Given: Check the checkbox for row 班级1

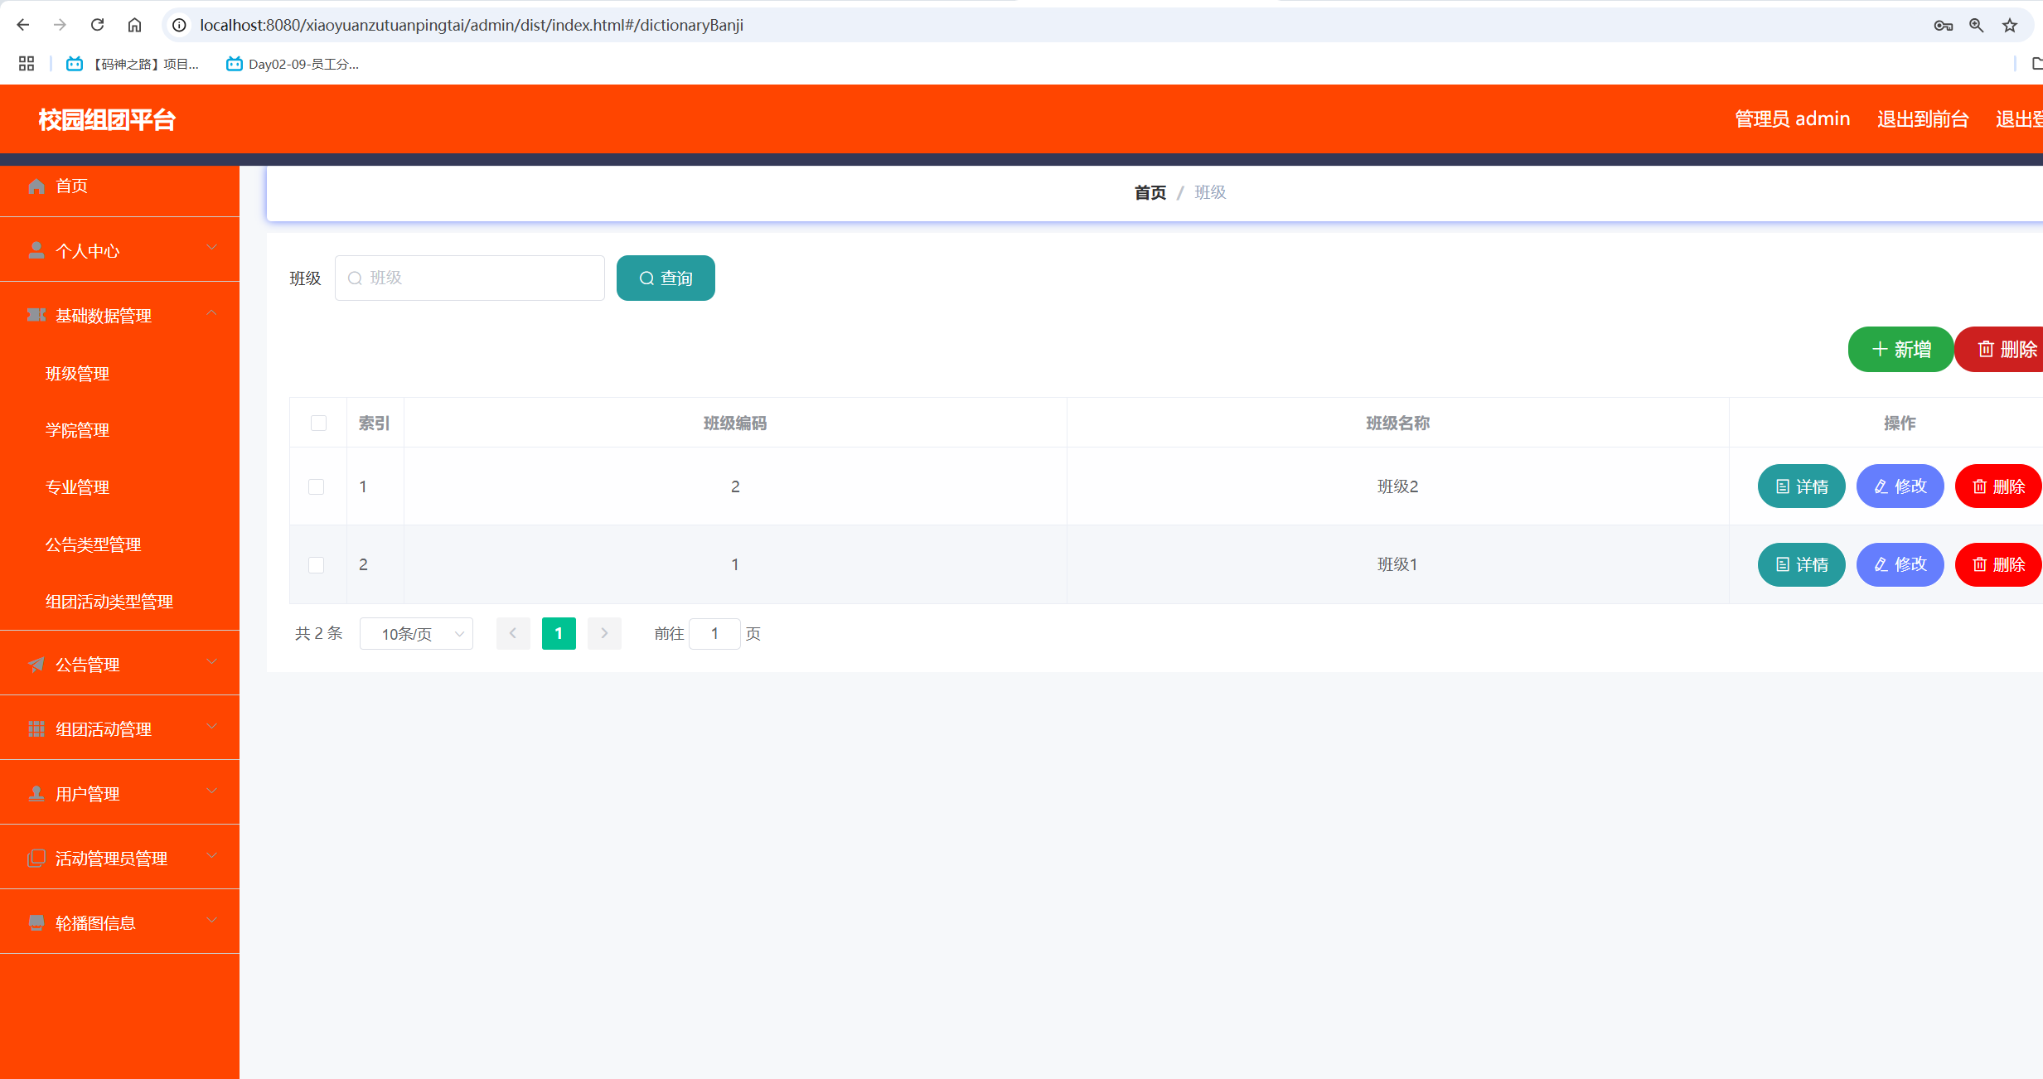Looking at the screenshot, I should 317,565.
